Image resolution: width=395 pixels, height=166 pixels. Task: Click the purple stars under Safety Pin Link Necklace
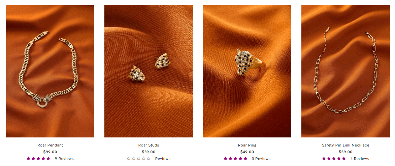pos(334,159)
